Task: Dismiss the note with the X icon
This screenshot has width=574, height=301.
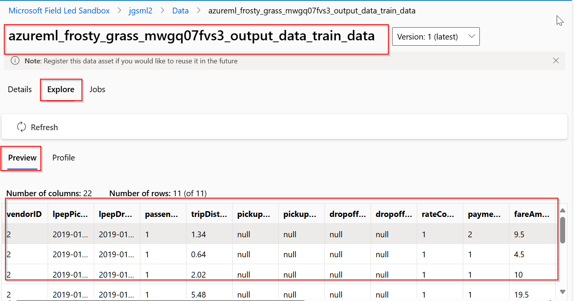Action: tap(556, 60)
